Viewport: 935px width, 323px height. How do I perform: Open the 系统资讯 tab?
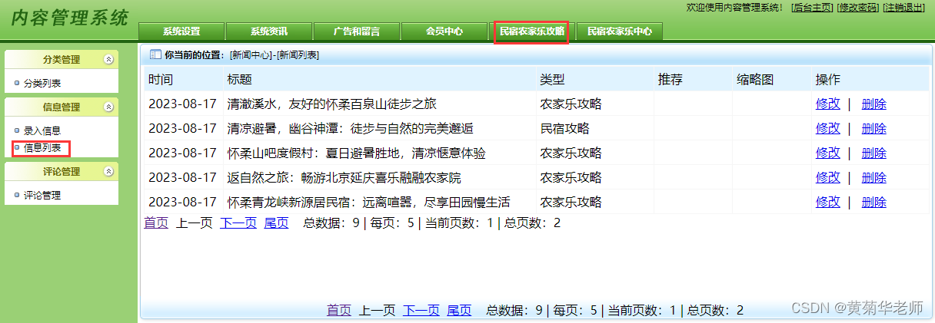pos(269,31)
